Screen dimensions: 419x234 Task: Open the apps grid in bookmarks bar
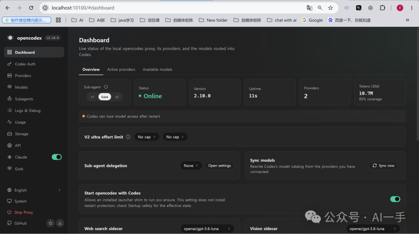58,20
